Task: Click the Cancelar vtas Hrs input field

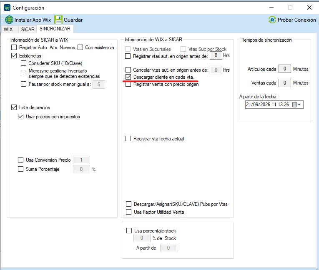Action: (x=216, y=70)
